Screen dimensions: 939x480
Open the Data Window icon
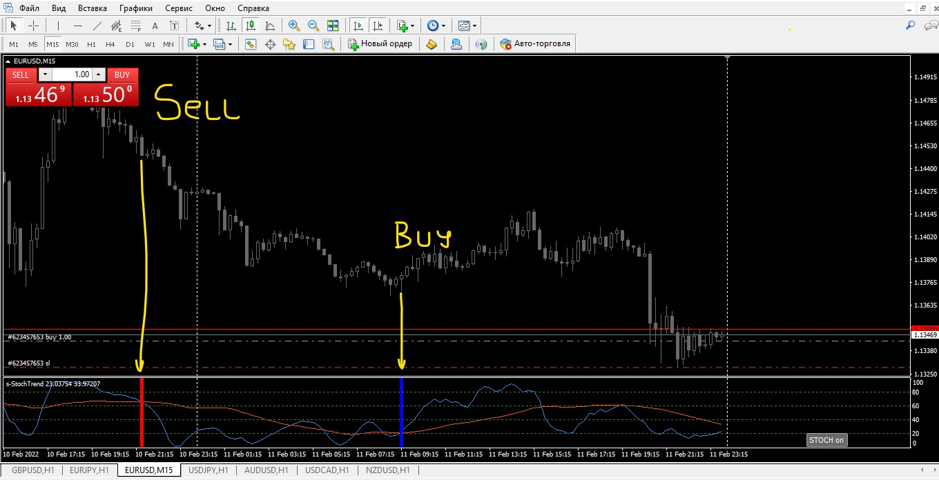(x=270, y=44)
